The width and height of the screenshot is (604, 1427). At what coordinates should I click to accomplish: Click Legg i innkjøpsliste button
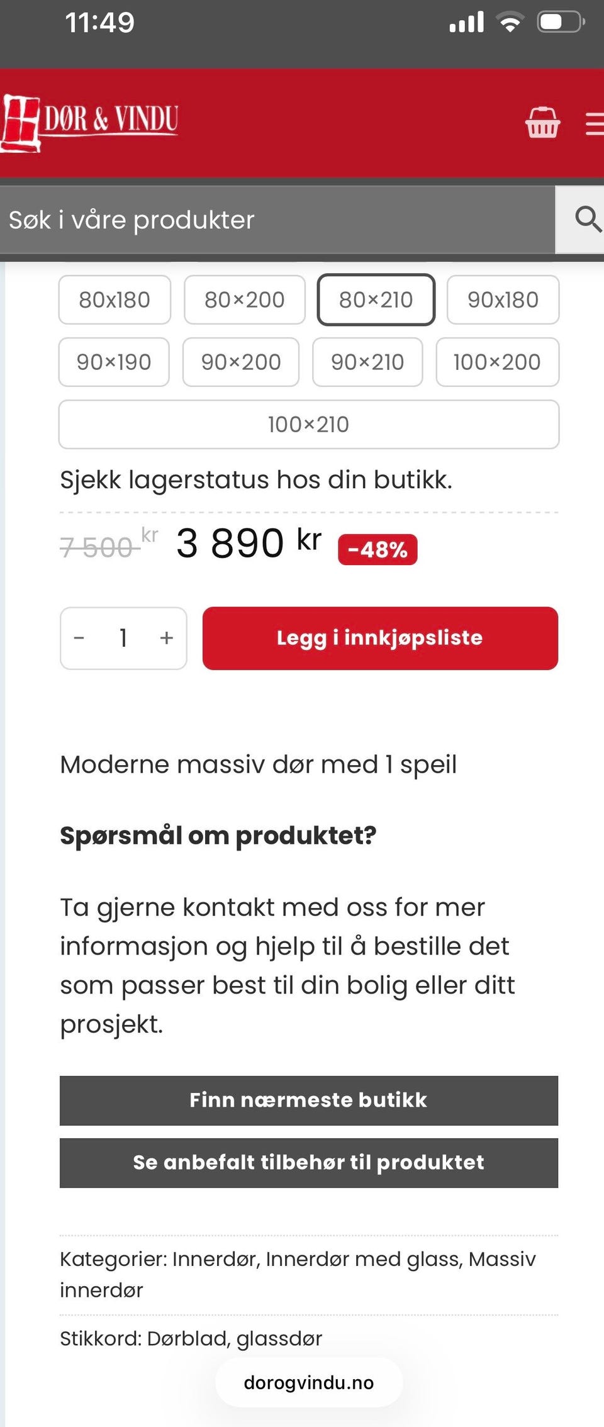[x=380, y=638]
